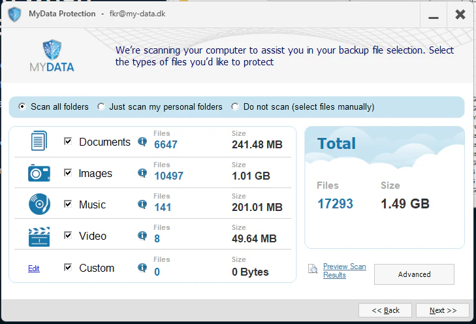Click Custom size 0 Bytes
The image size is (476, 324).
[x=250, y=272]
